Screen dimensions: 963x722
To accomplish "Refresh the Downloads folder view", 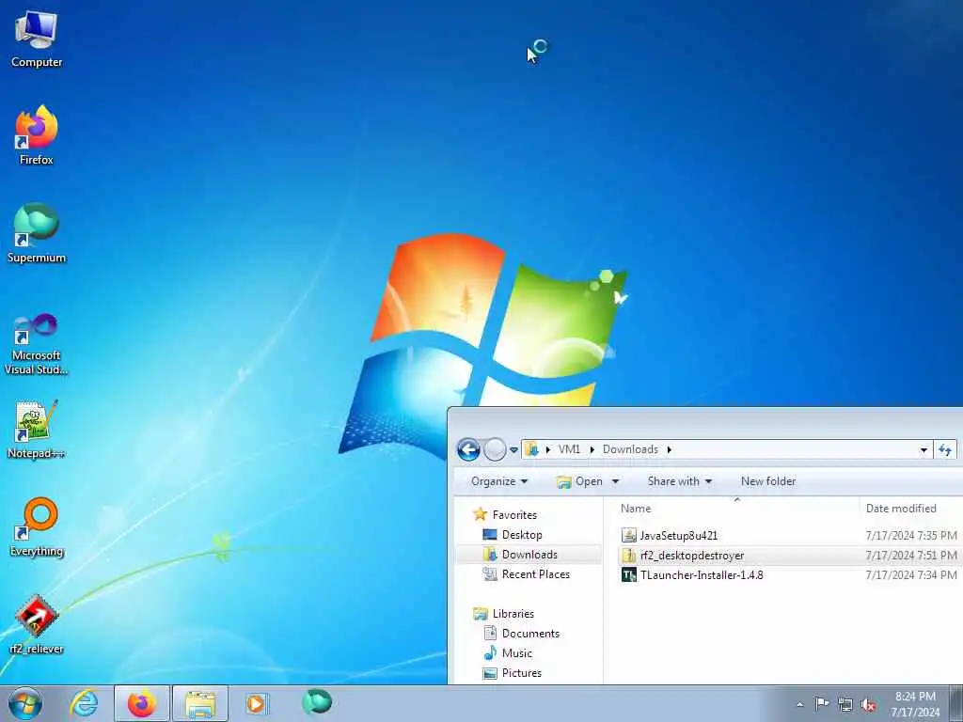I will [945, 450].
